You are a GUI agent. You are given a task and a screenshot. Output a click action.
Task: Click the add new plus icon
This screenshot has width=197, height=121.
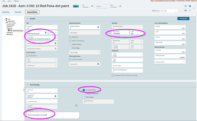point(186,6)
